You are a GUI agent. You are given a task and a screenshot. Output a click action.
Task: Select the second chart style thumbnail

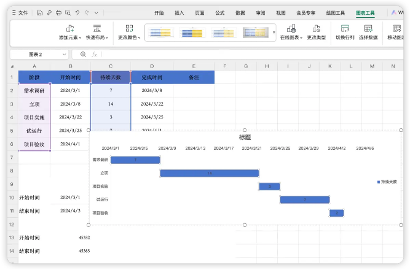pos(192,33)
